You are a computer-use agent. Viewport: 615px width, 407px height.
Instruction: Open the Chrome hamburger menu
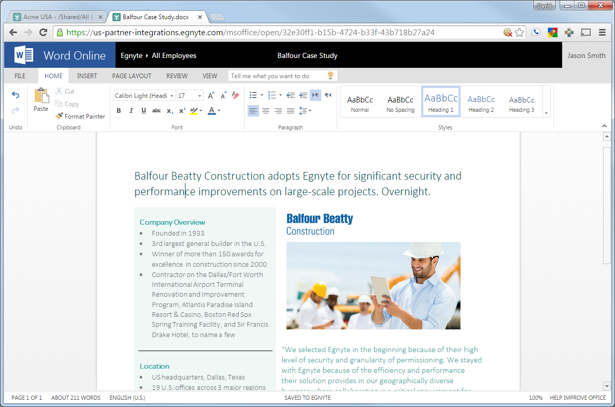603,33
